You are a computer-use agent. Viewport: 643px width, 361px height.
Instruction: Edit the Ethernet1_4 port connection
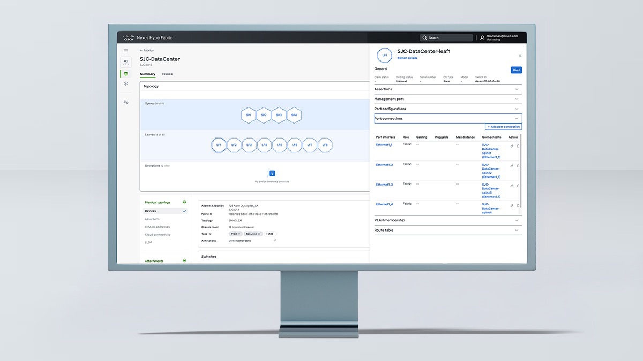click(x=512, y=205)
